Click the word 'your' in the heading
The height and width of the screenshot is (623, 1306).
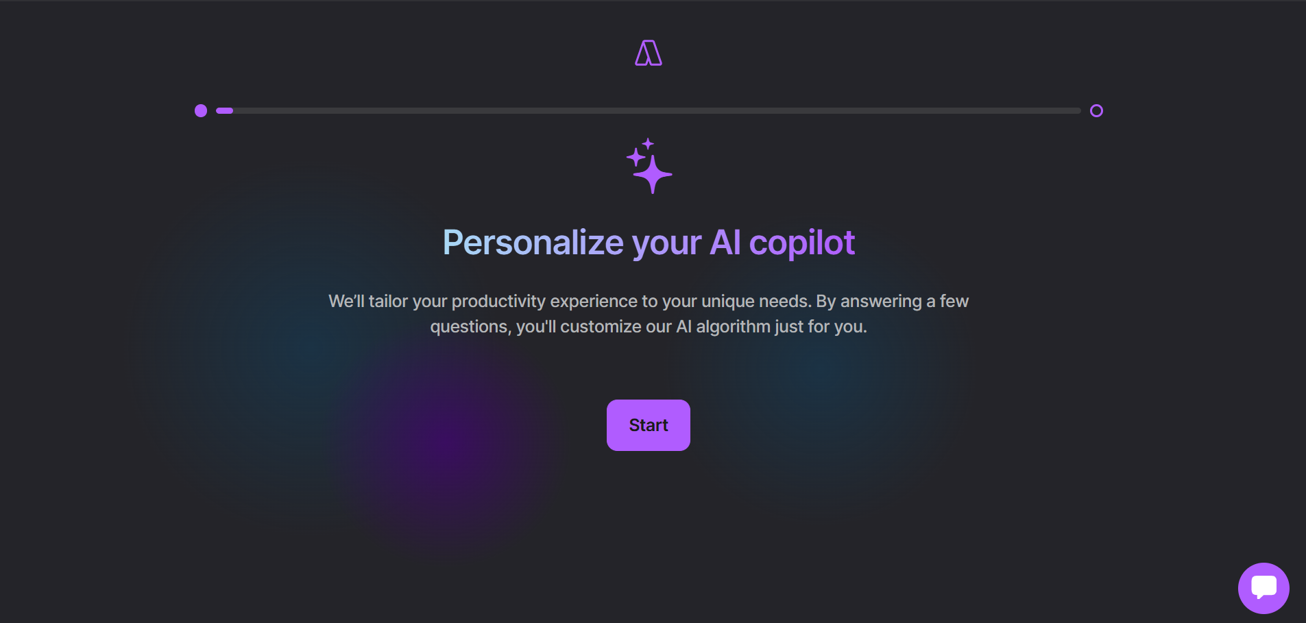(666, 245)
